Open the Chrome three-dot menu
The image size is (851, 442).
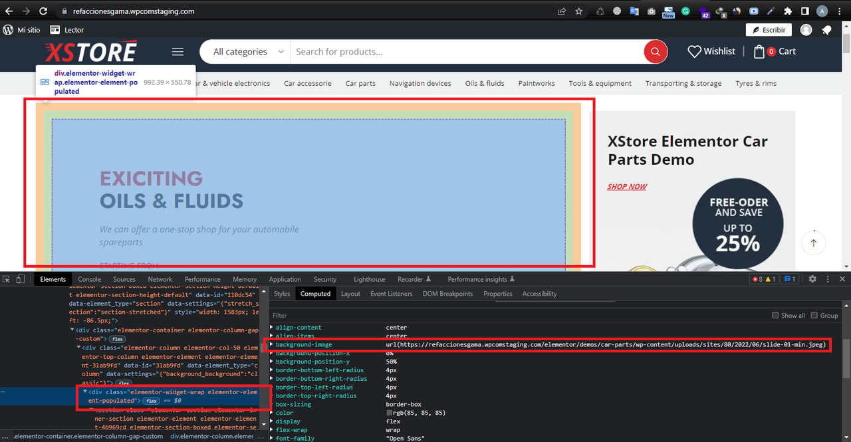pos(840,11)
